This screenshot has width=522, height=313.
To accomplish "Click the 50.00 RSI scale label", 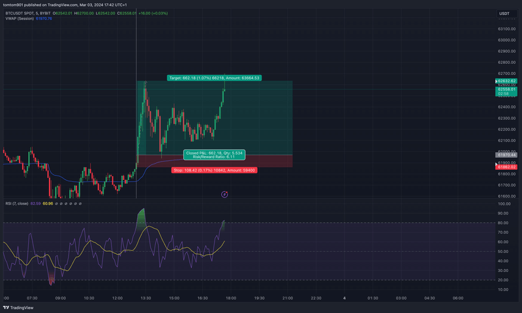I will (x=503, y=252).
